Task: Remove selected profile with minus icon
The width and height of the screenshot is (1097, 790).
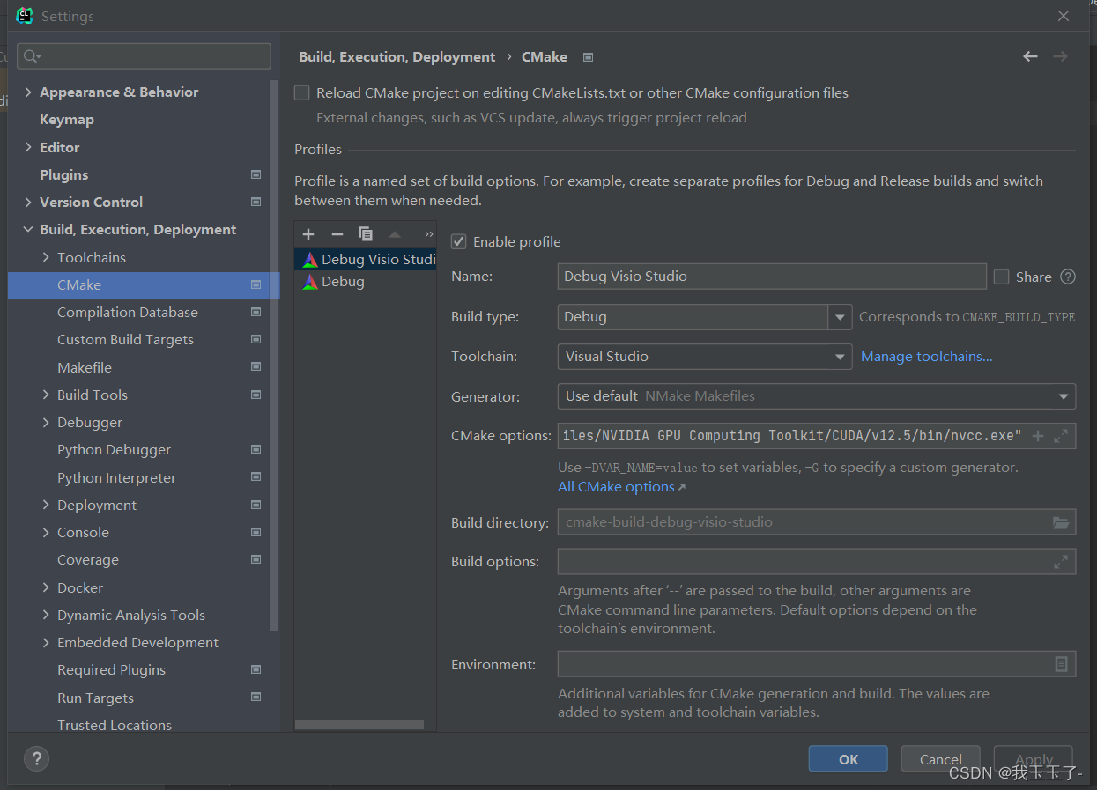Action: point(337,234)
